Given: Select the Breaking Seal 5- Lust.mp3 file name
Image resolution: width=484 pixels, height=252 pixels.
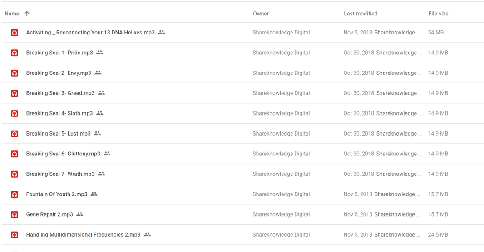Looking at the screenshot, I should pyautogui.click(x=58, y=134).
